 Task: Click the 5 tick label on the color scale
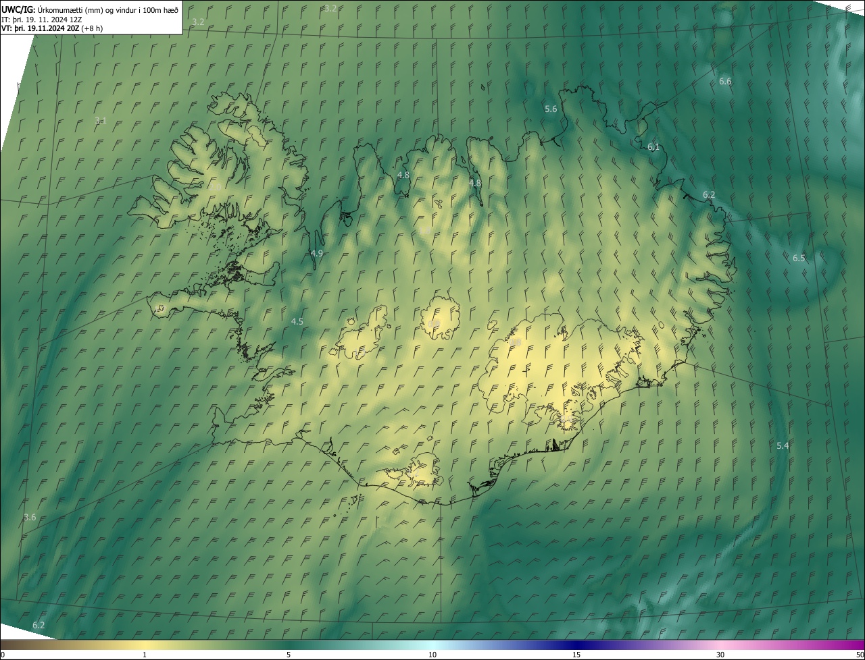coord(289,655)
